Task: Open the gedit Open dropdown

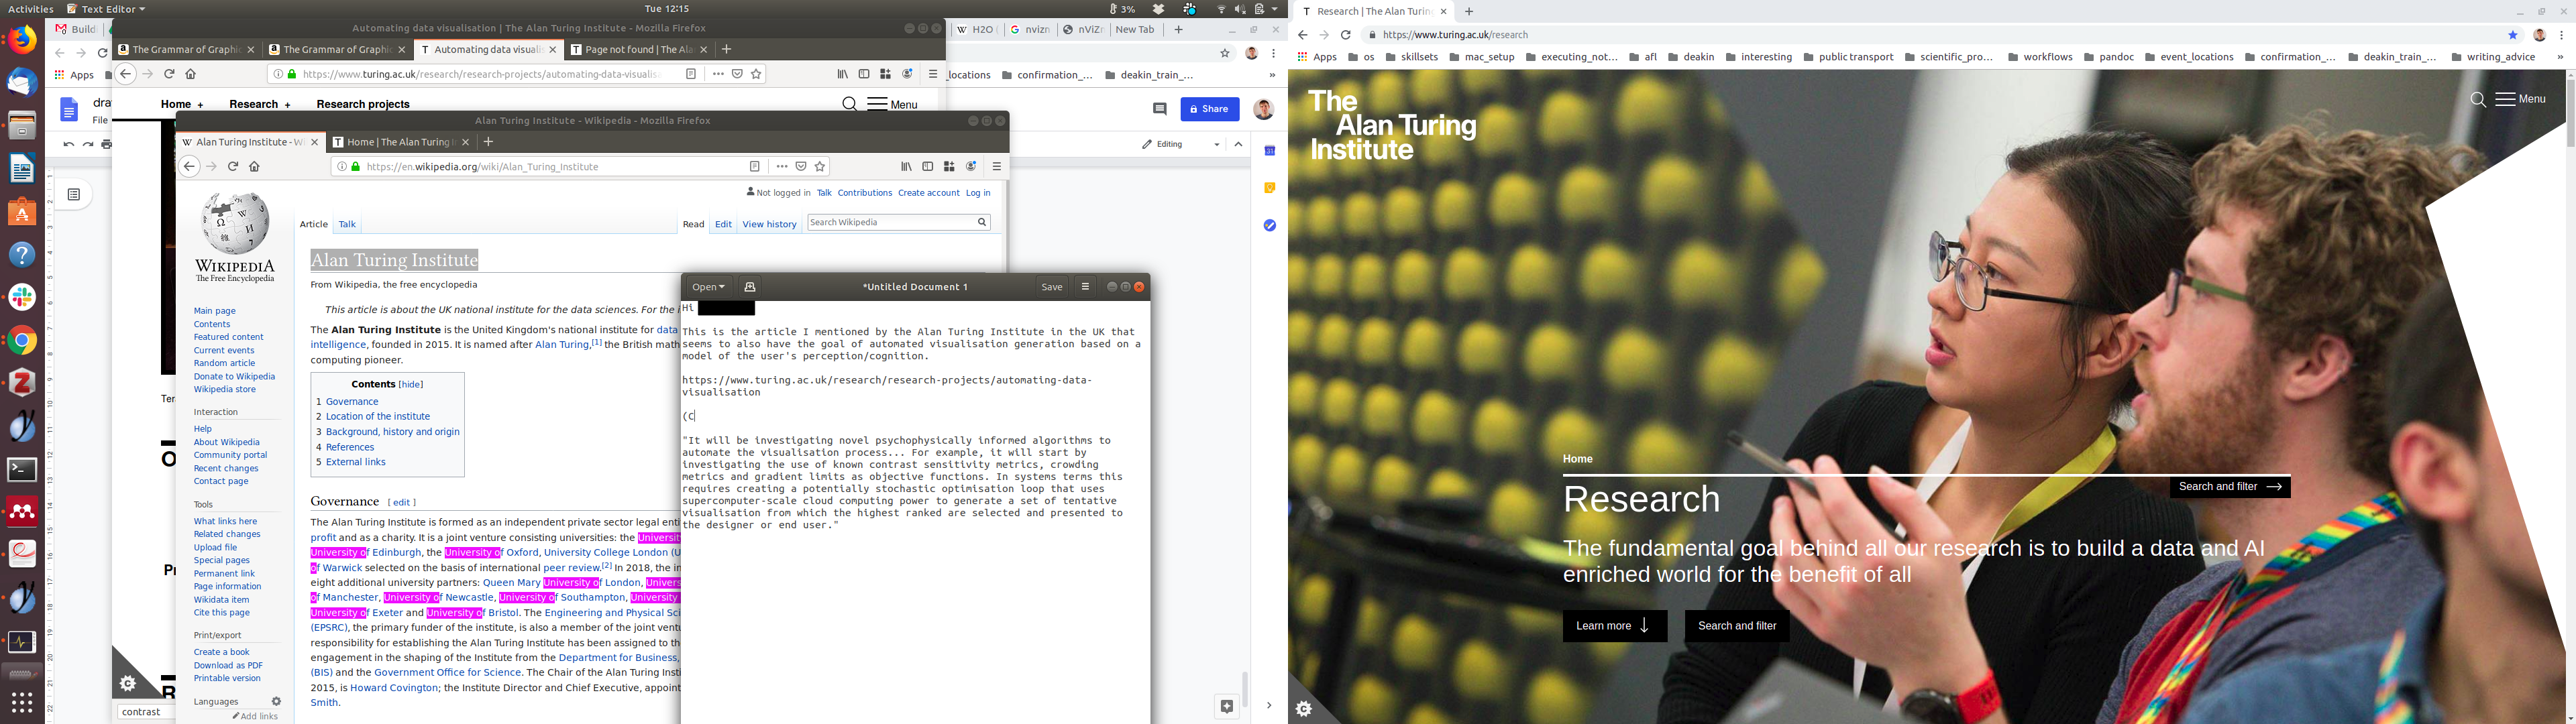Action: pos(708,287)
